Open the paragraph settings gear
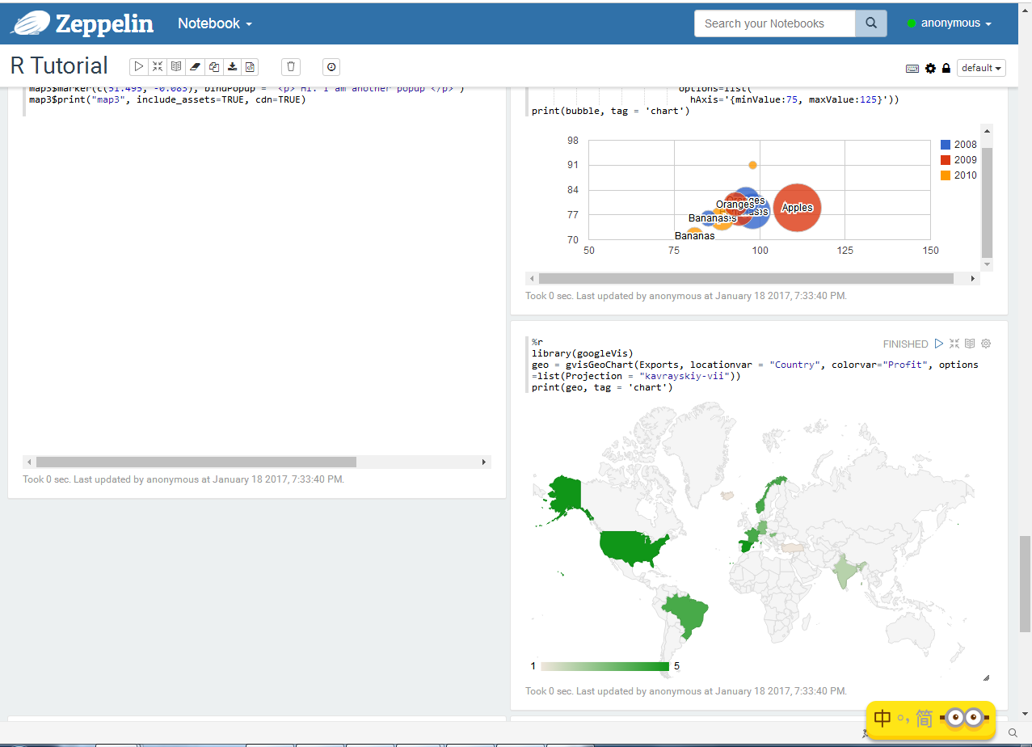This screenshot has width=1032, height=747. [985, 344]
